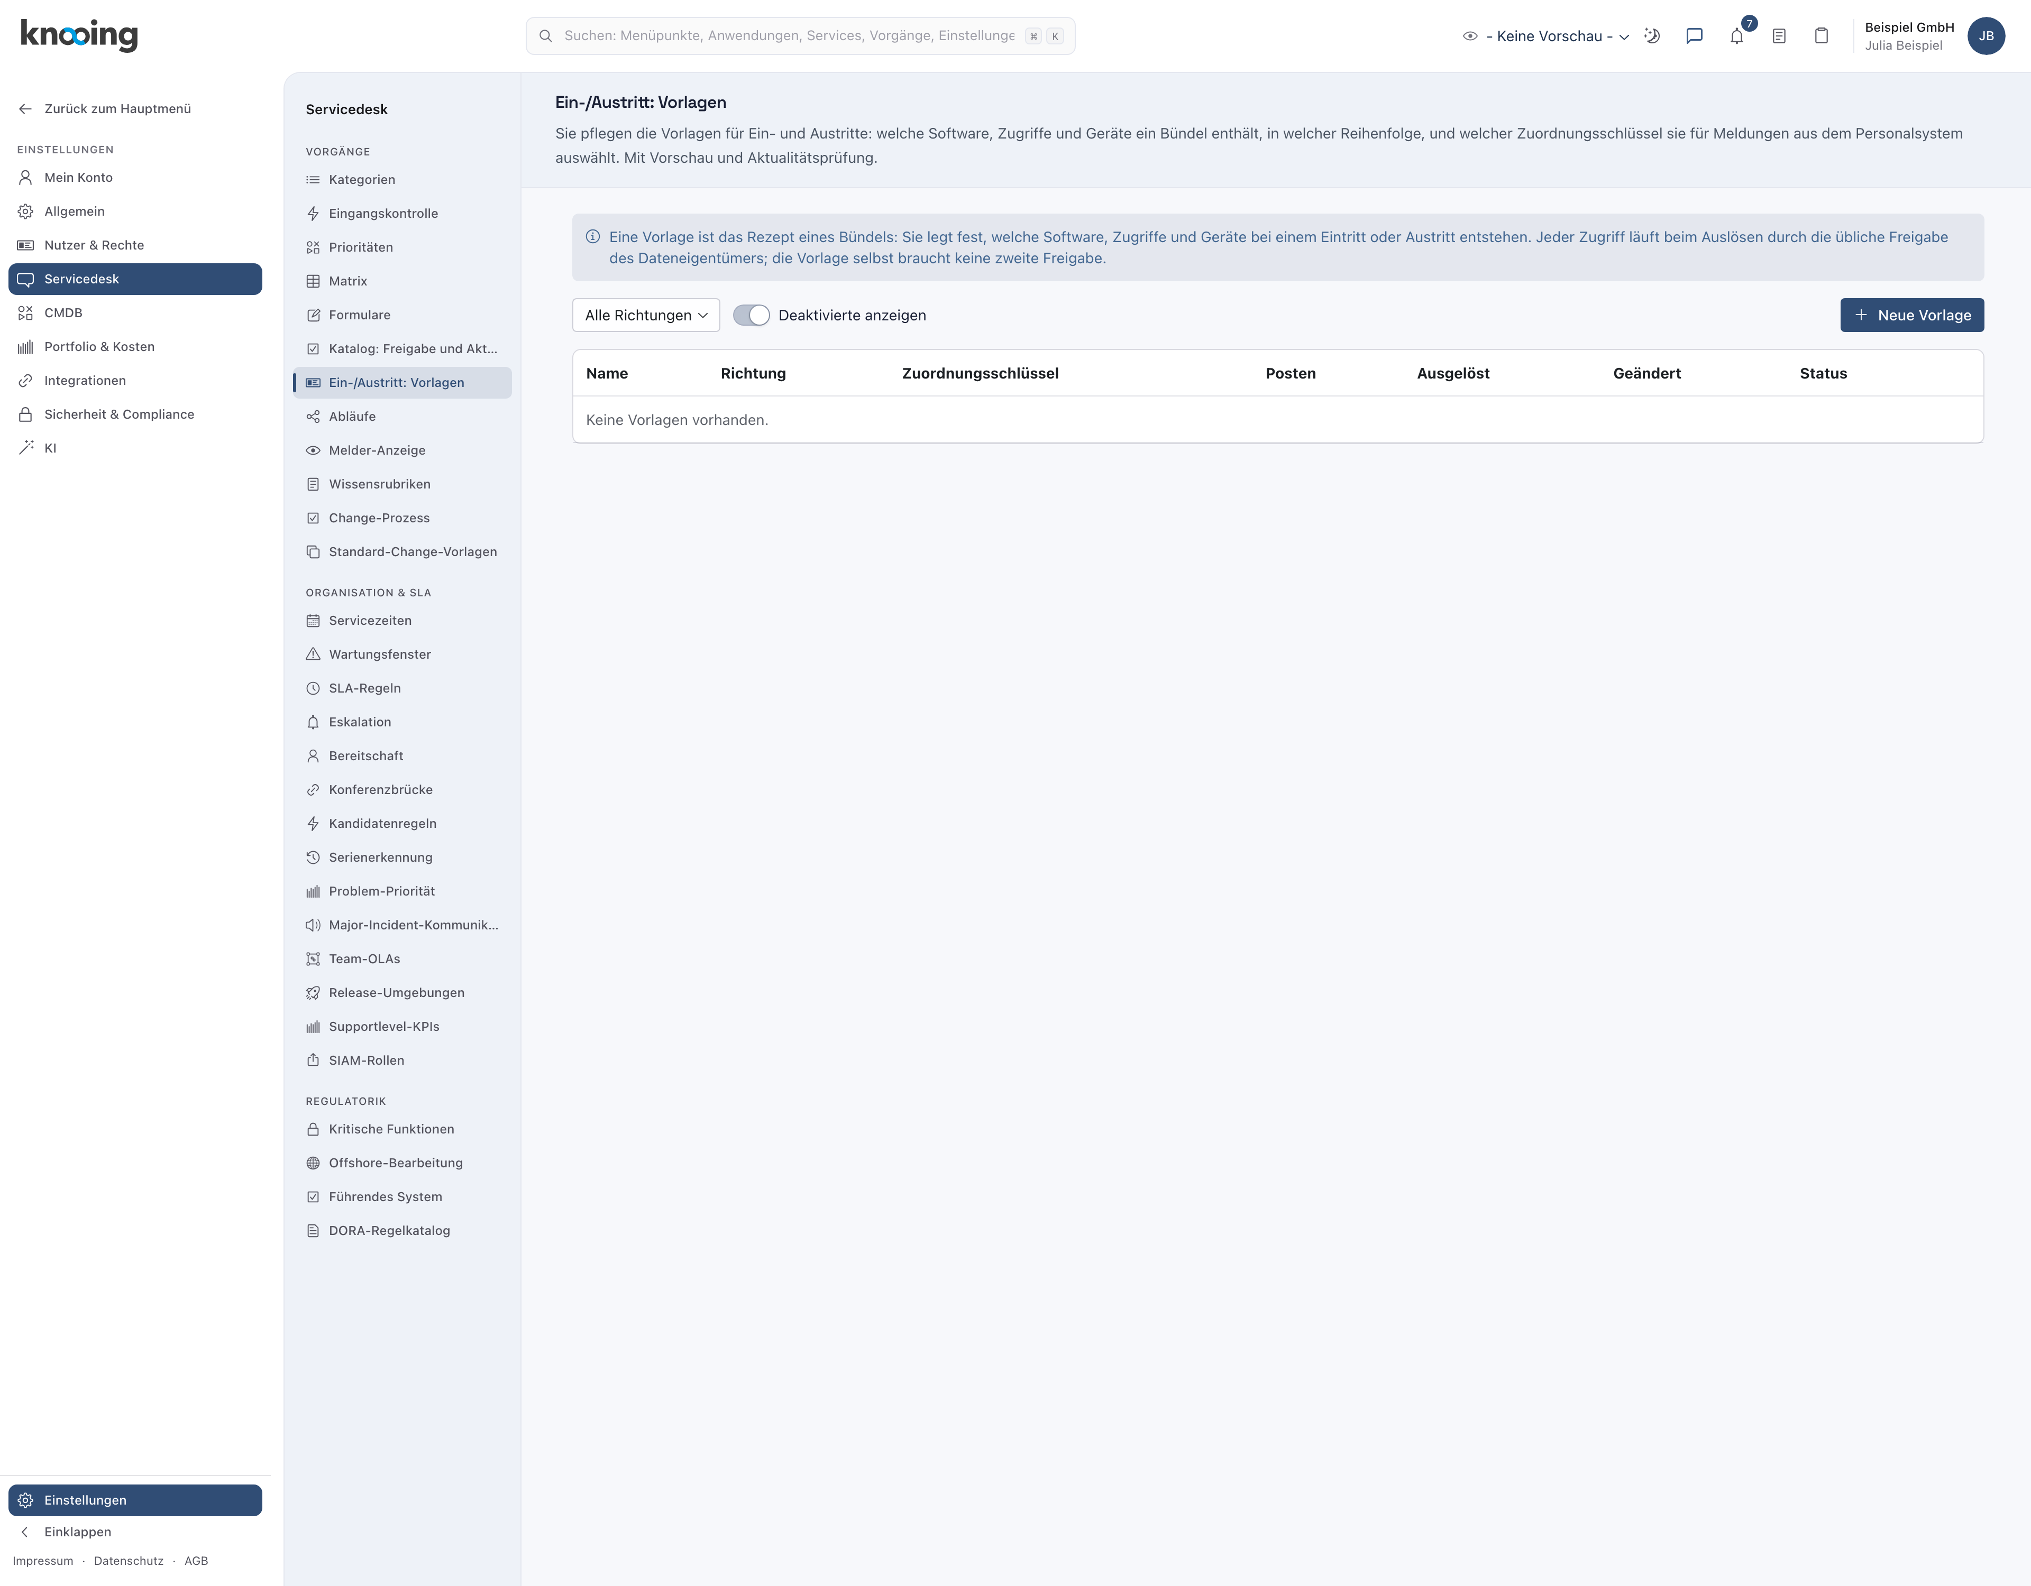This screenshot has height=1586, width=2031.
Task: Open the Melder-Anzeige entry
Action: point(402,450)
